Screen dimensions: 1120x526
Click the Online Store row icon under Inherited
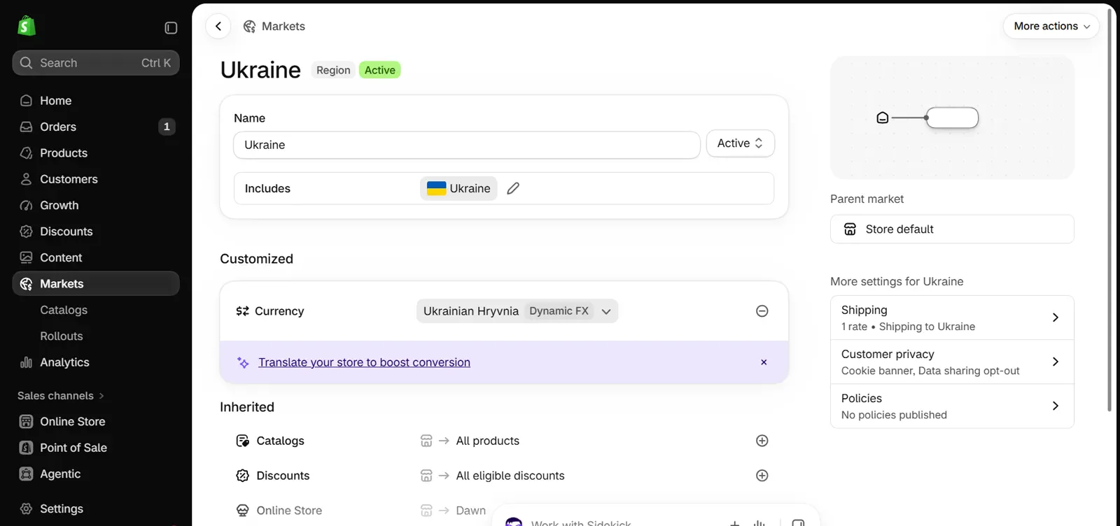242,511
